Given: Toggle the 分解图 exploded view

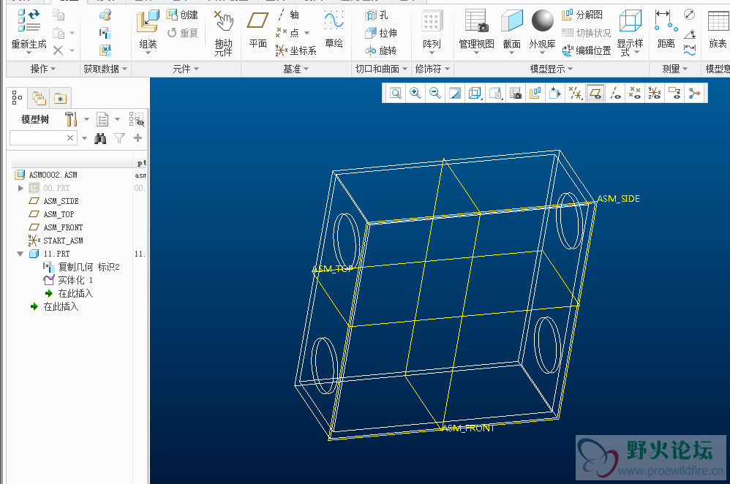Looking at the screenshot, I should [x=582, y=15].
